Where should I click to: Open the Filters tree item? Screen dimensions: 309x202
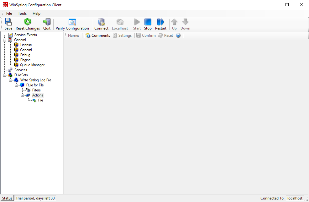point(36,90)
